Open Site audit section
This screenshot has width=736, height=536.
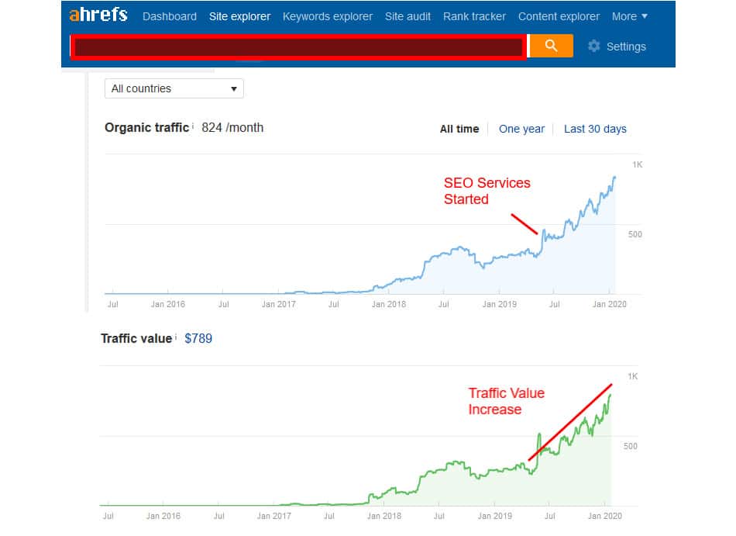[408, 16]
